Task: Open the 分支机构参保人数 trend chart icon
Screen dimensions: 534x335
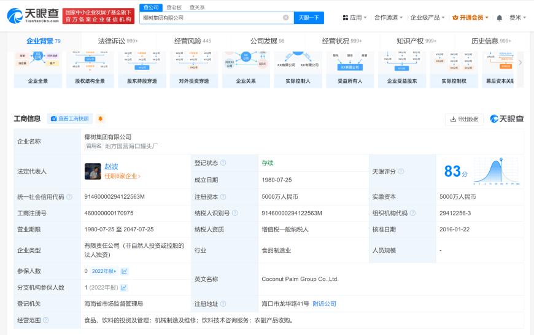Action: (x=124, y=287)
